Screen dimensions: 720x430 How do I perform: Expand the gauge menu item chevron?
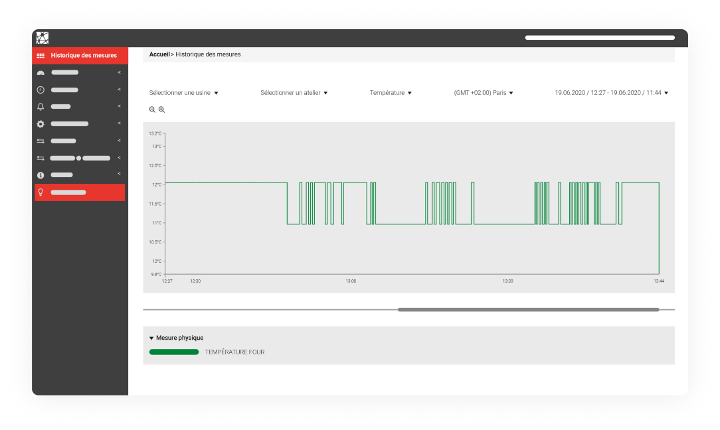tap(119, 72)
